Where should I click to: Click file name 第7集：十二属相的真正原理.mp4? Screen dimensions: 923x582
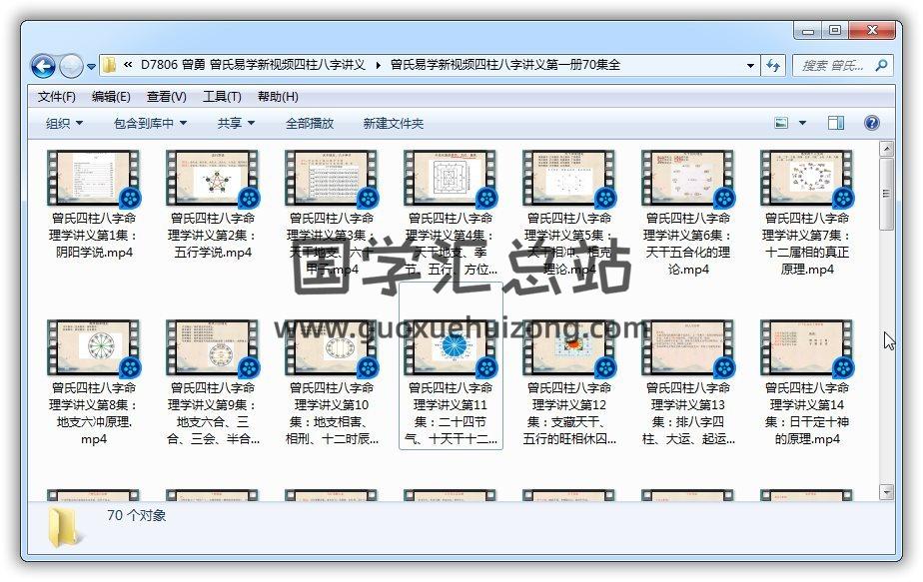click(x=807, y=244)
